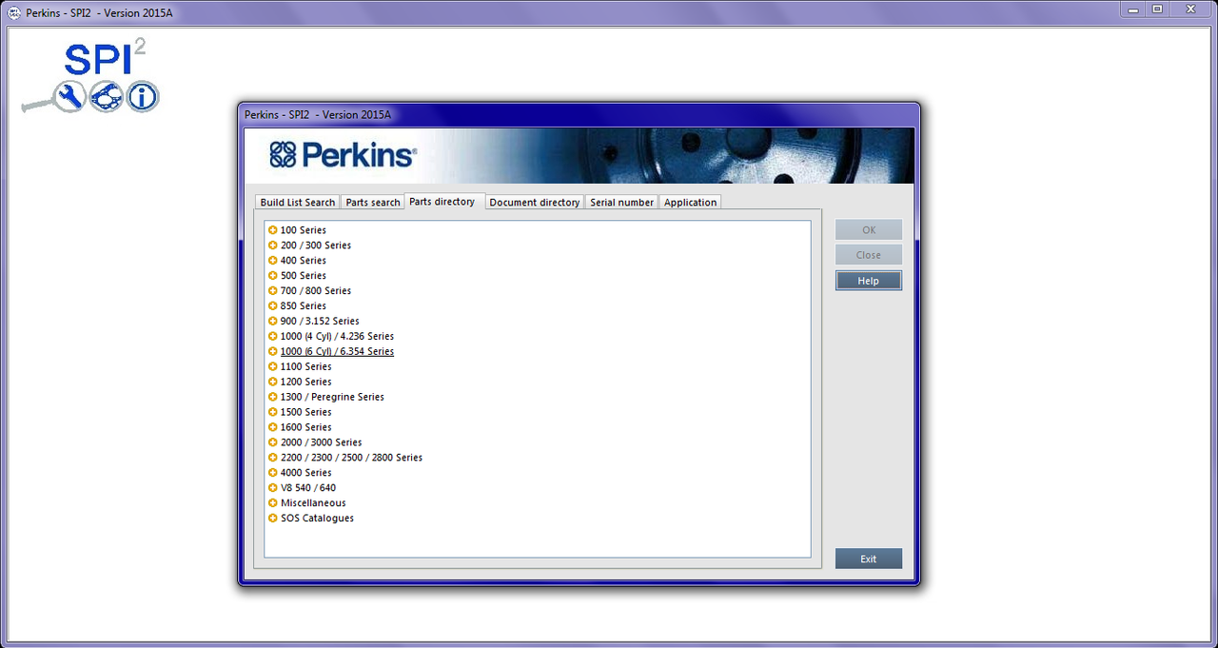The image size is (1218, 648).
Task: Click the OK button
Action: pyautogui.click(x=869, y=230)
